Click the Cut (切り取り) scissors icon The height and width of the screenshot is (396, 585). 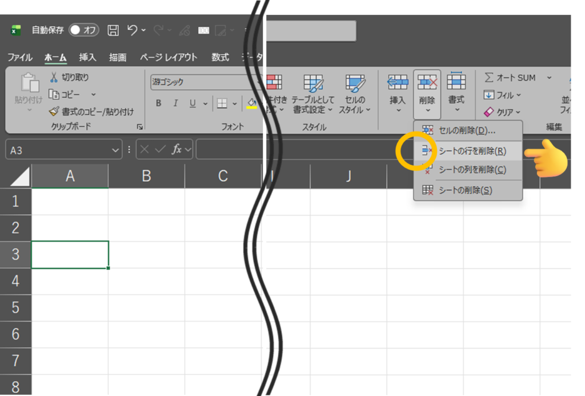[x=54, y=77]
